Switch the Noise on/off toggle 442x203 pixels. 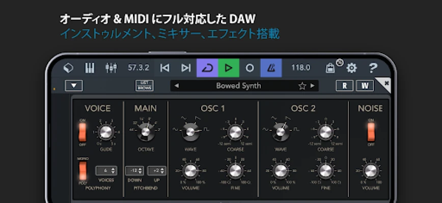371,132
